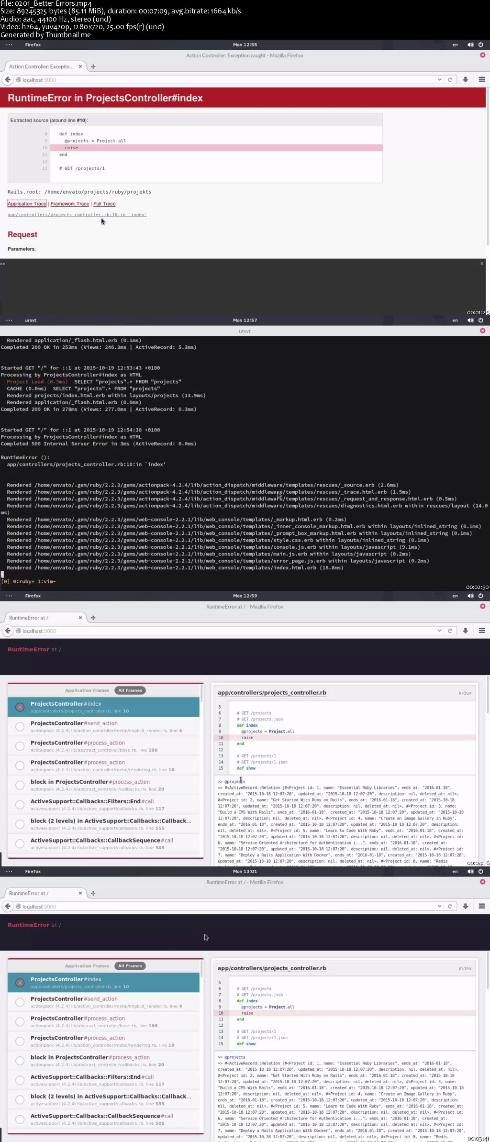Open downloads arrow in the 13:01 Firefox window
The height and width of the screenshot is (1142, 490).
click(465, 906)
